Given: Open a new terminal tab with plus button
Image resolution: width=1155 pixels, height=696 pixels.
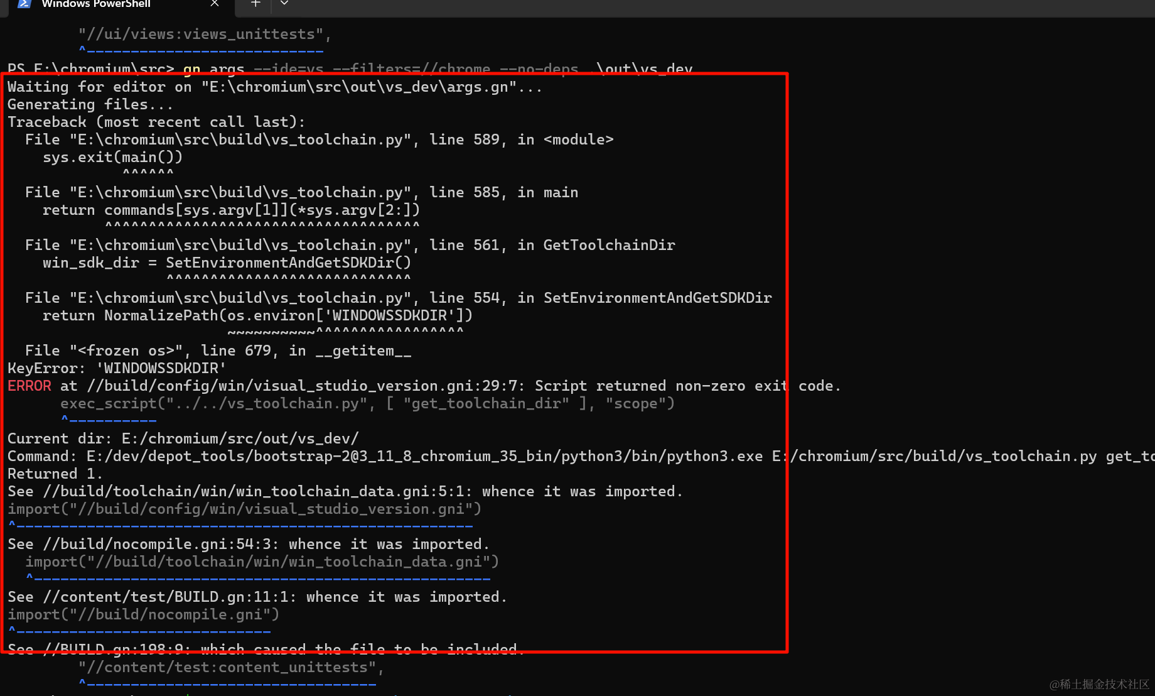Looking at the screenshot, I should point(255,4).
